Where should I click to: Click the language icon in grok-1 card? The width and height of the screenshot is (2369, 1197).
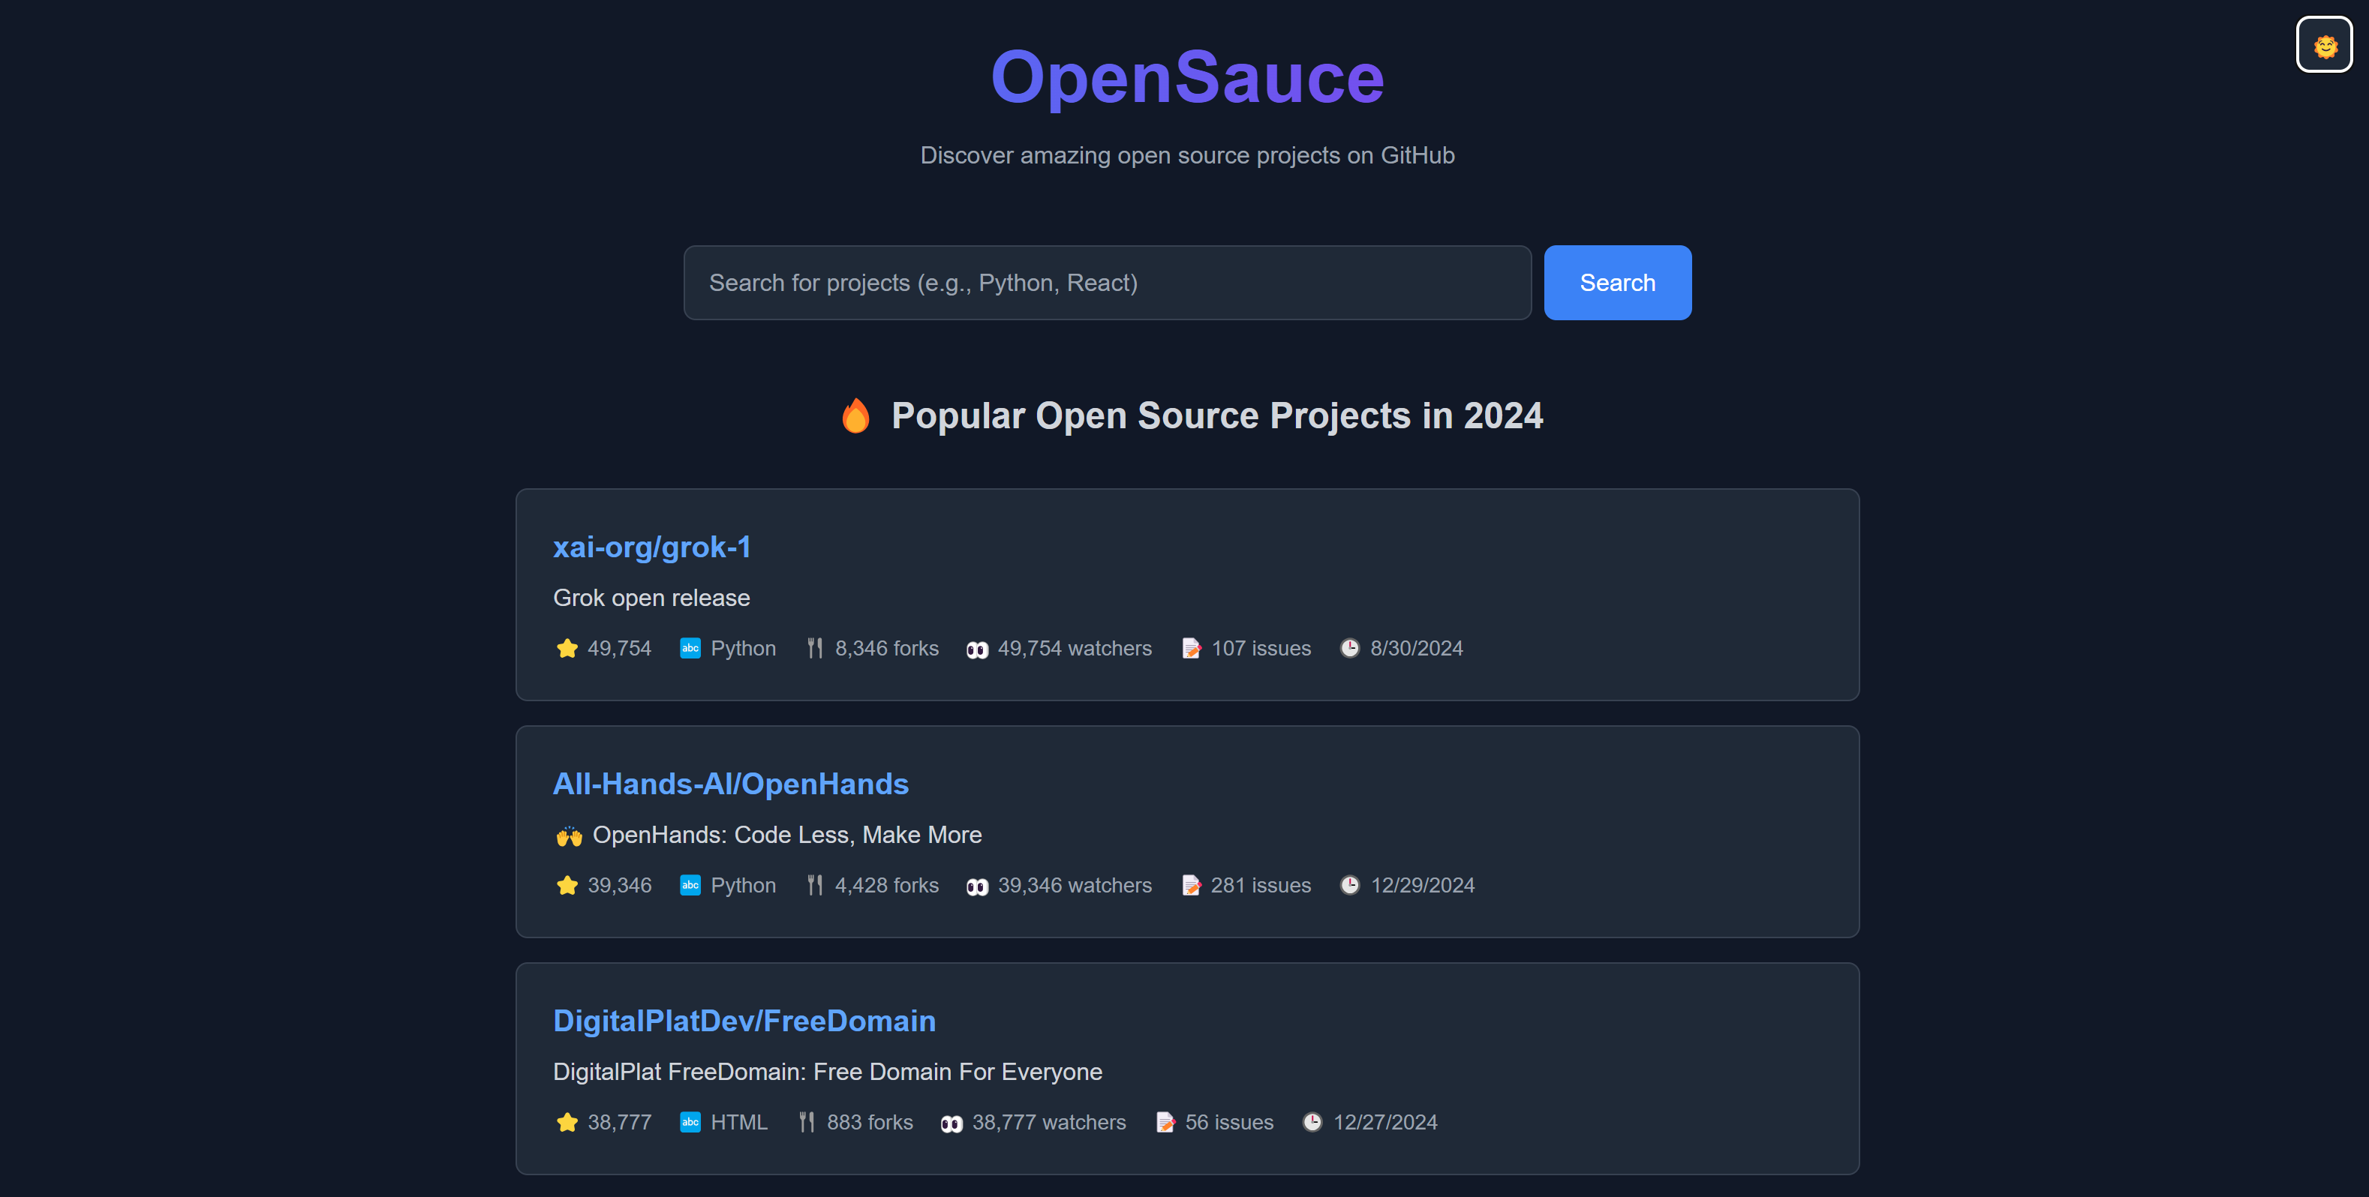click(690, 648)
